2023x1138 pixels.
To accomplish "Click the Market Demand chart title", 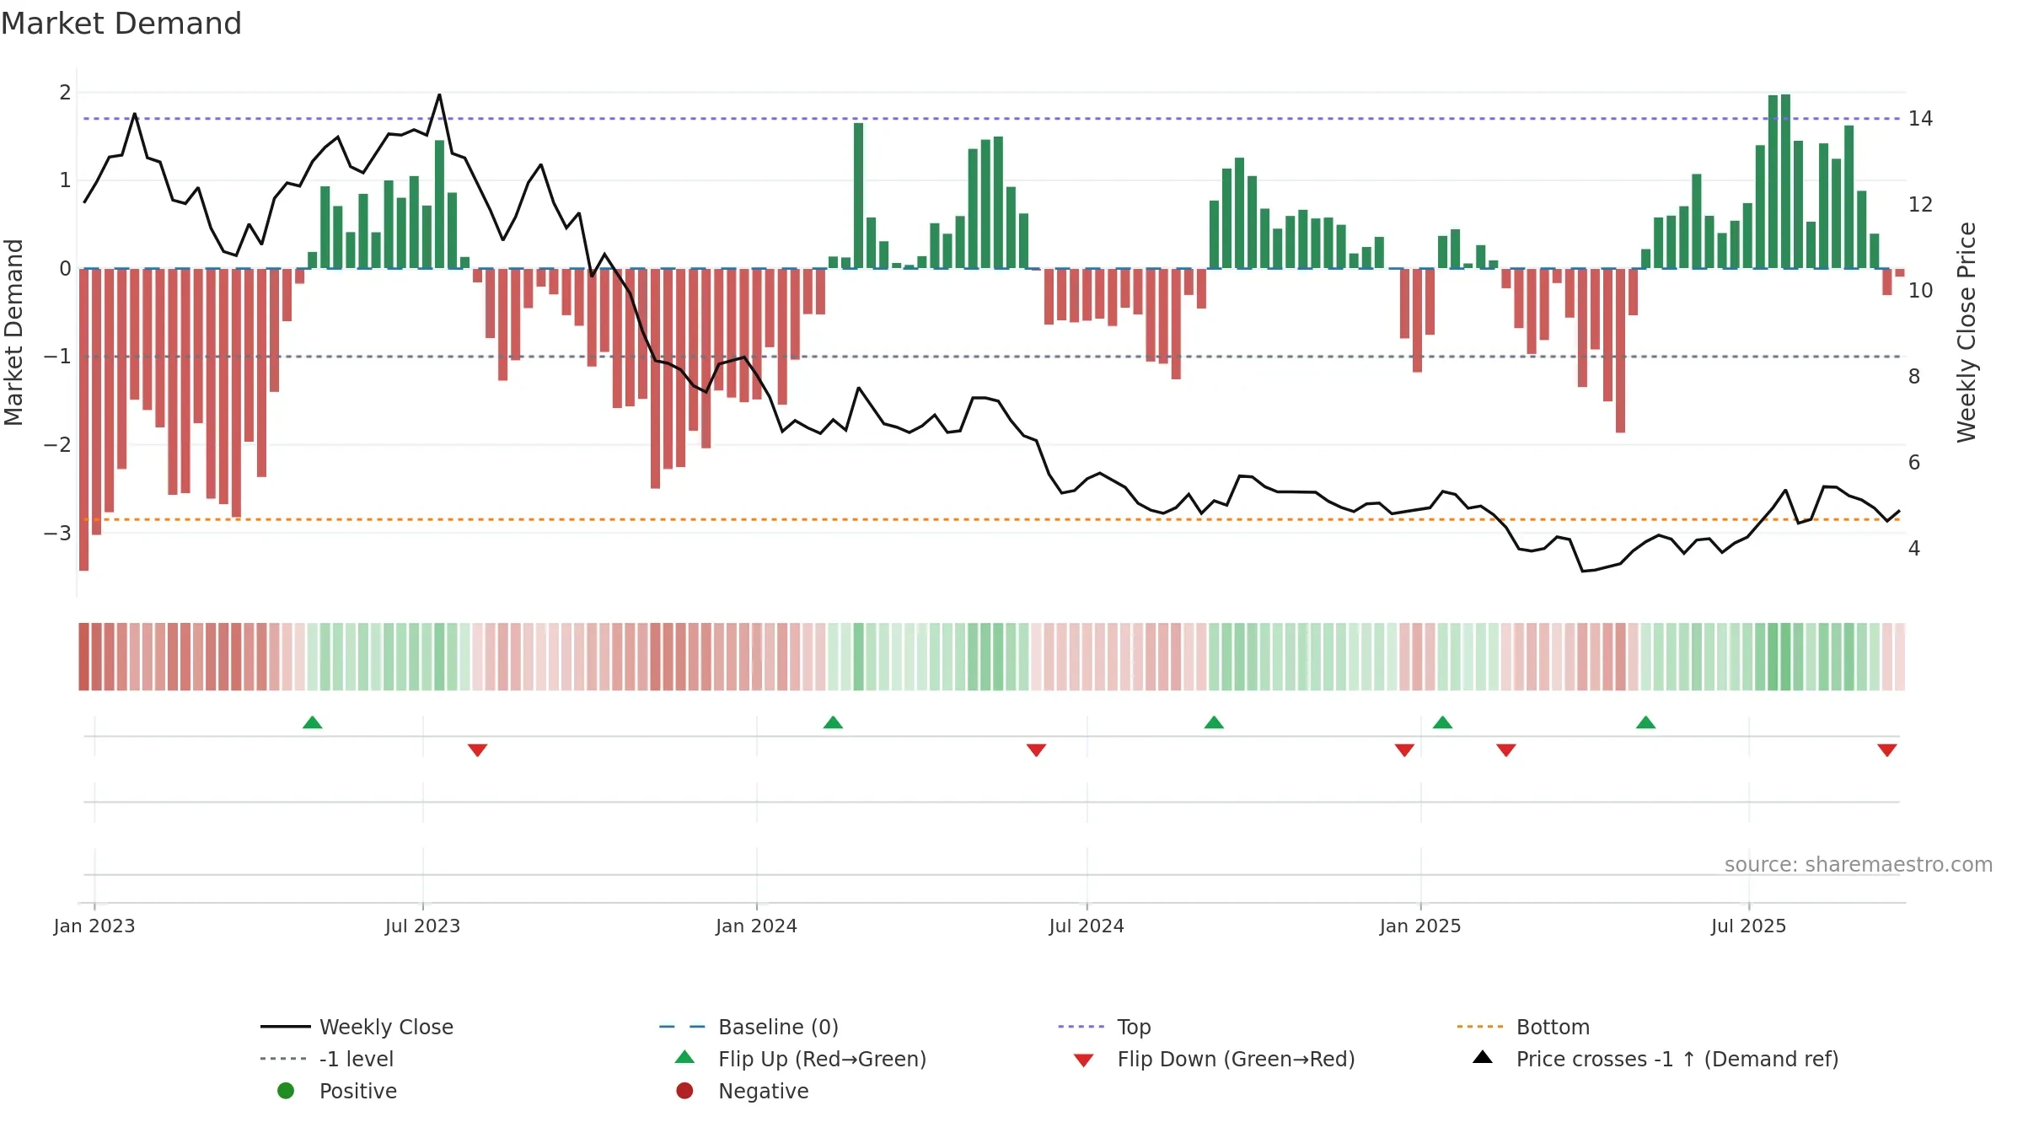I will click(121, 24).
